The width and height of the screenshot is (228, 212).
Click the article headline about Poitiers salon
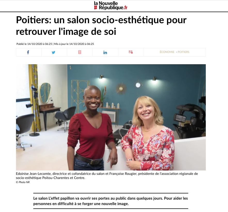tap(101, 26)
